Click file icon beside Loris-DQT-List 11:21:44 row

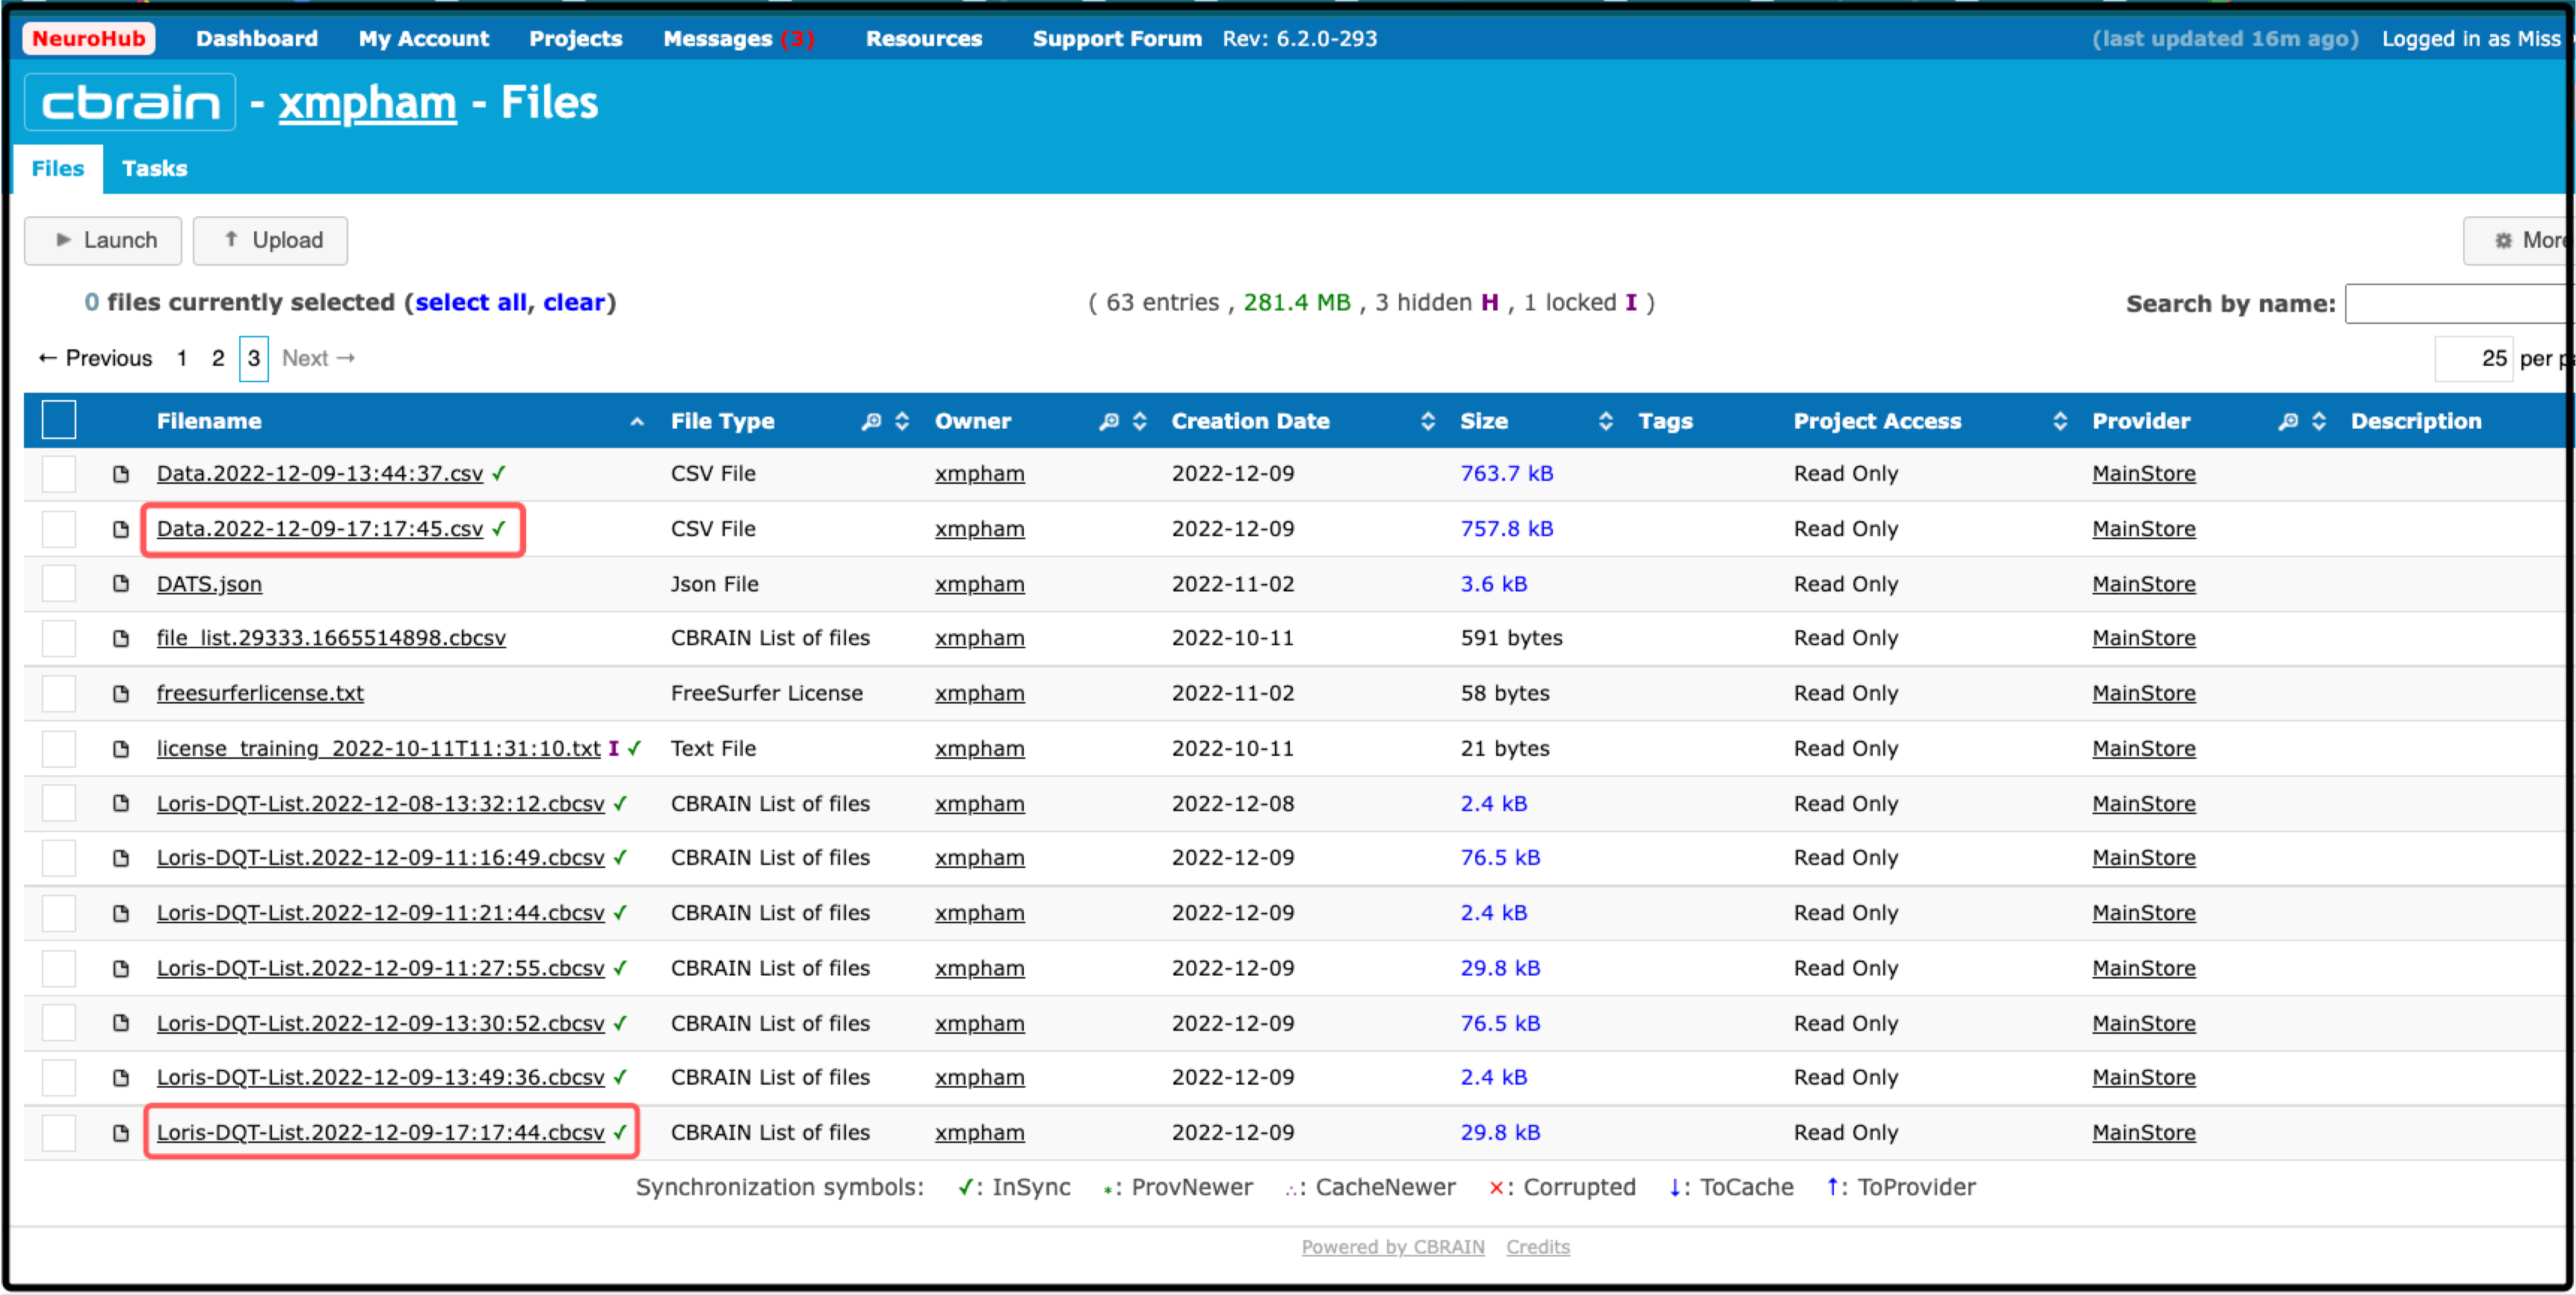coord(121,913)
